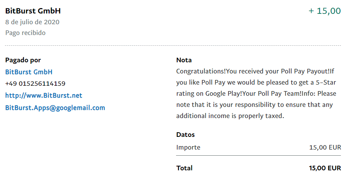
Task: Click the Pago recibido status text
Action: point(25,33)
